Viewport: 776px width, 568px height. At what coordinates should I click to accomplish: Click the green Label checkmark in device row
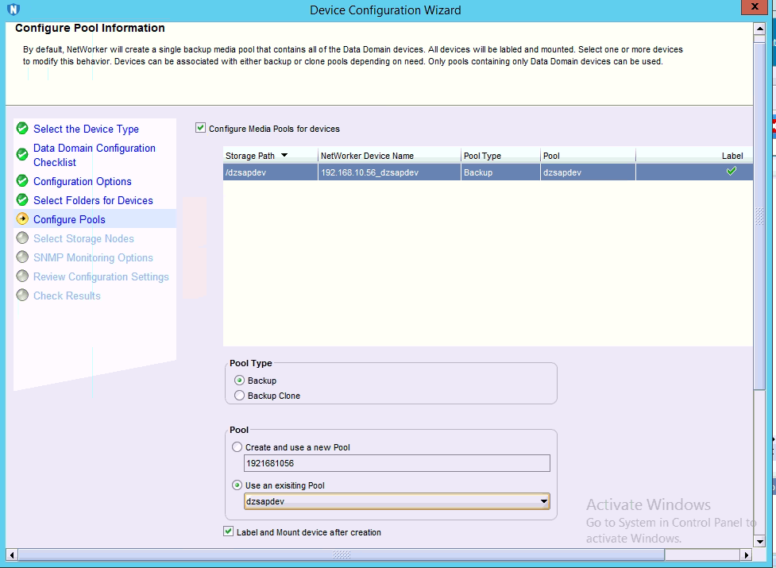[x=732, y=172]
